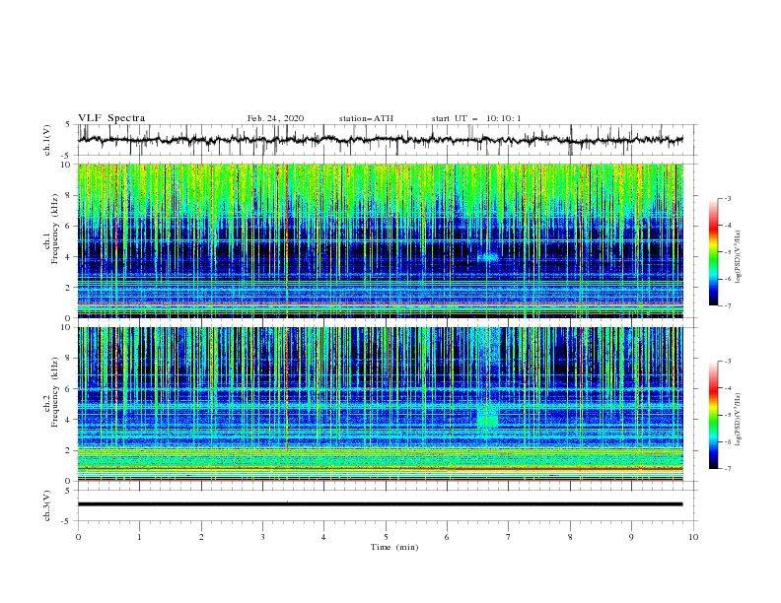Click the "station=ATH" header label
The height and width of the screenshot is (603, 781).
tap(366, 118)
